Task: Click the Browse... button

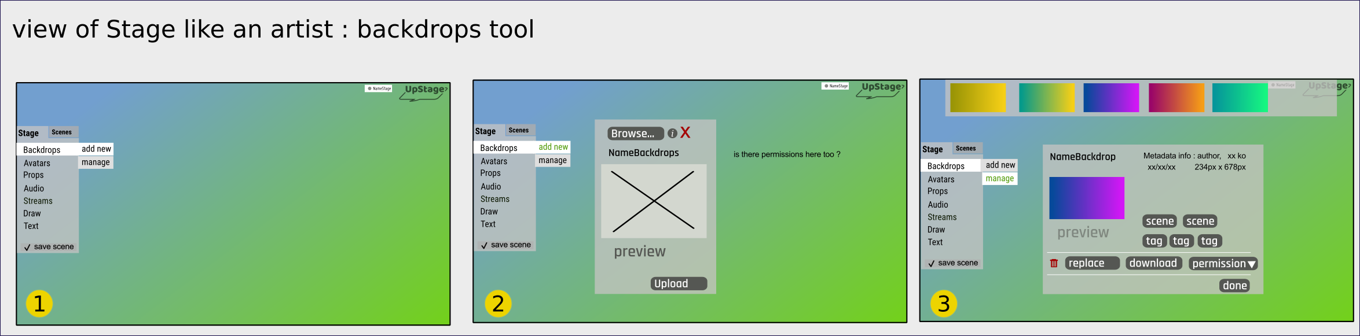Action: (636, 134)
